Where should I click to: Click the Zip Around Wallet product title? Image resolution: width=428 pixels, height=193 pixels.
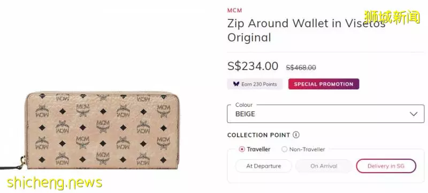306,30
